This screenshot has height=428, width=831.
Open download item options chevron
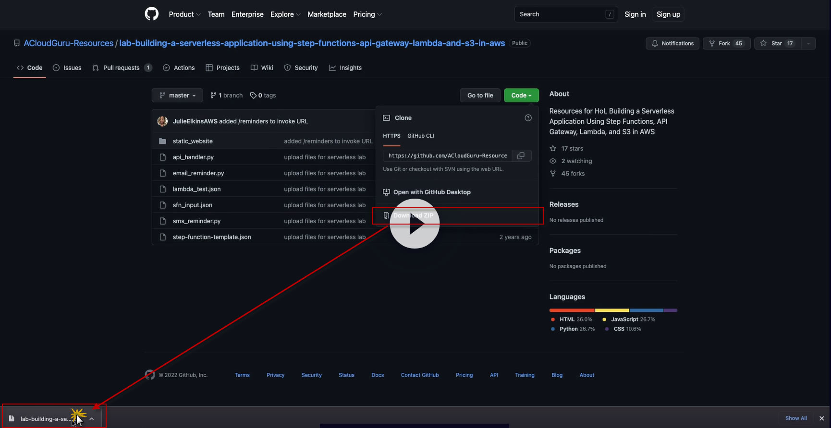(91, 419)
